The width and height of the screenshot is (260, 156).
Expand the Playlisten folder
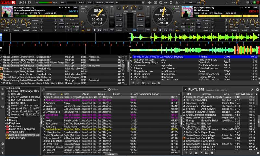5,123
